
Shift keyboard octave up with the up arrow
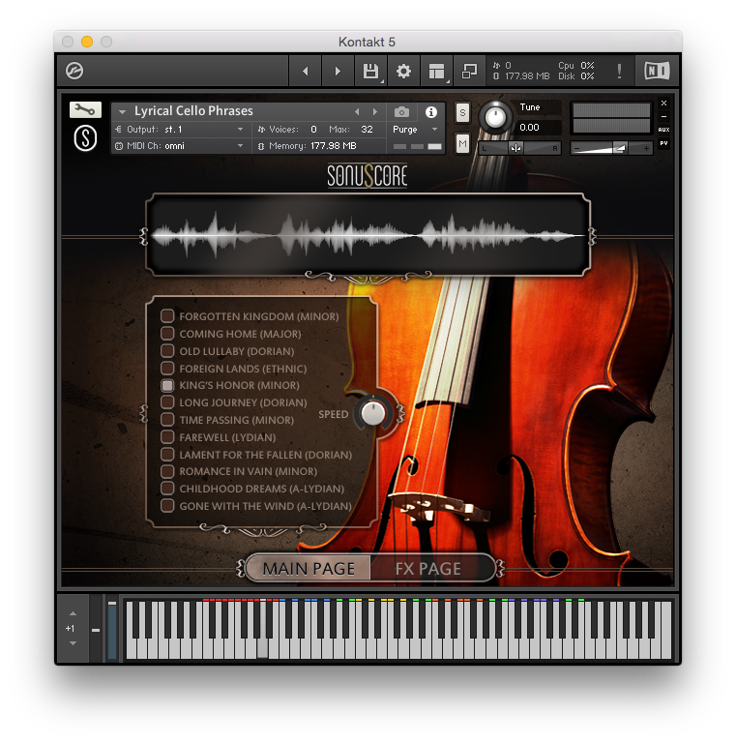(x=73, y=613)
